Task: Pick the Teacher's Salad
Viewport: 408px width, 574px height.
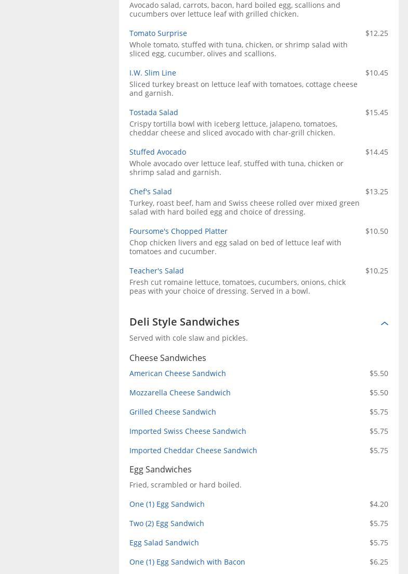Action: [x=156, y=271]
